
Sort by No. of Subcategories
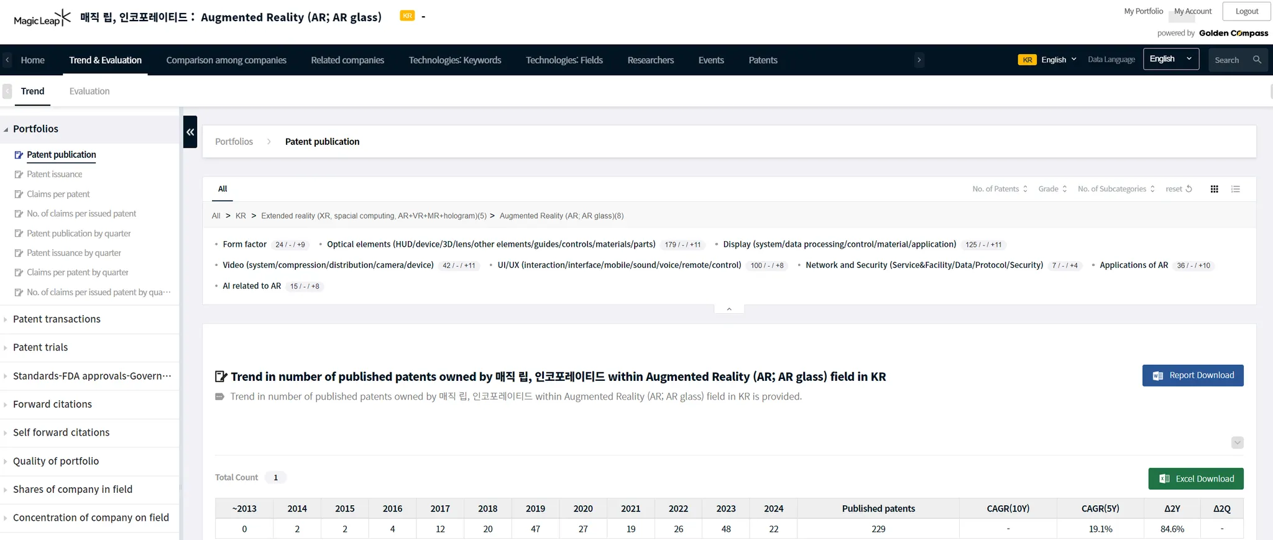1116,189
